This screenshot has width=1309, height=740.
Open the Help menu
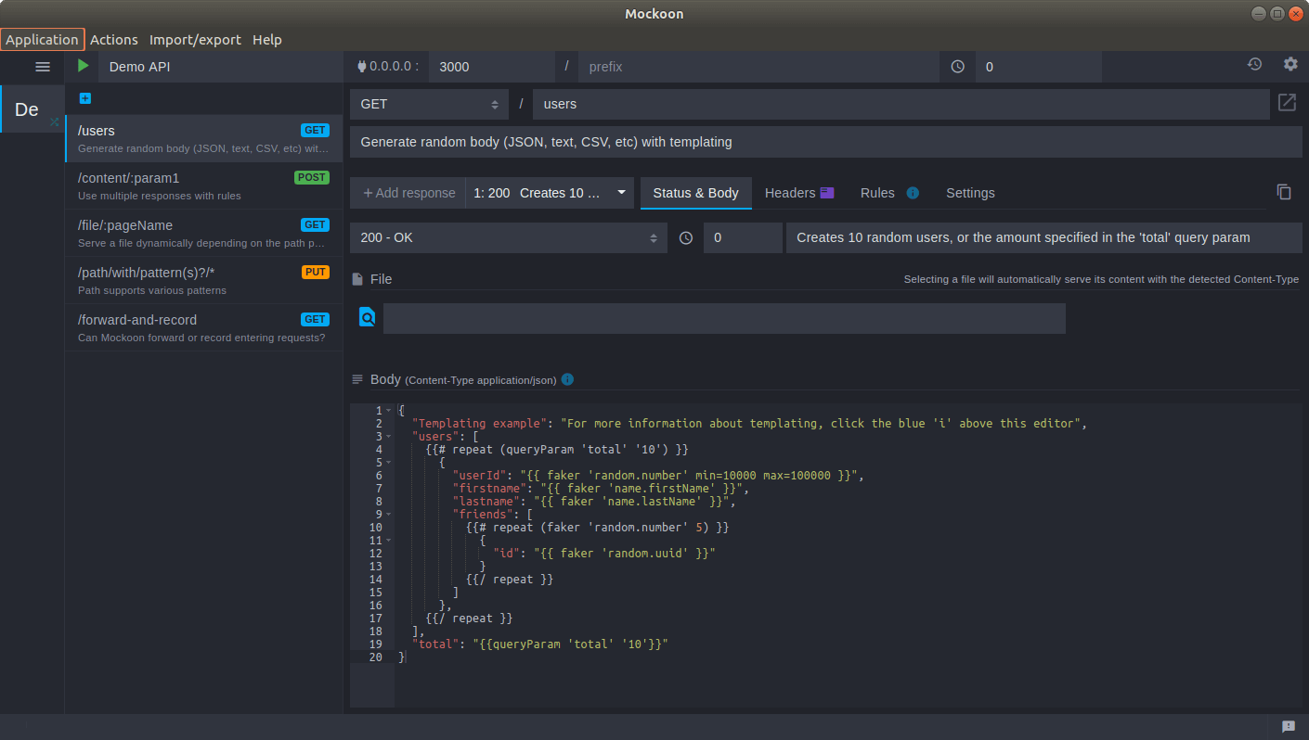(267, 39)
